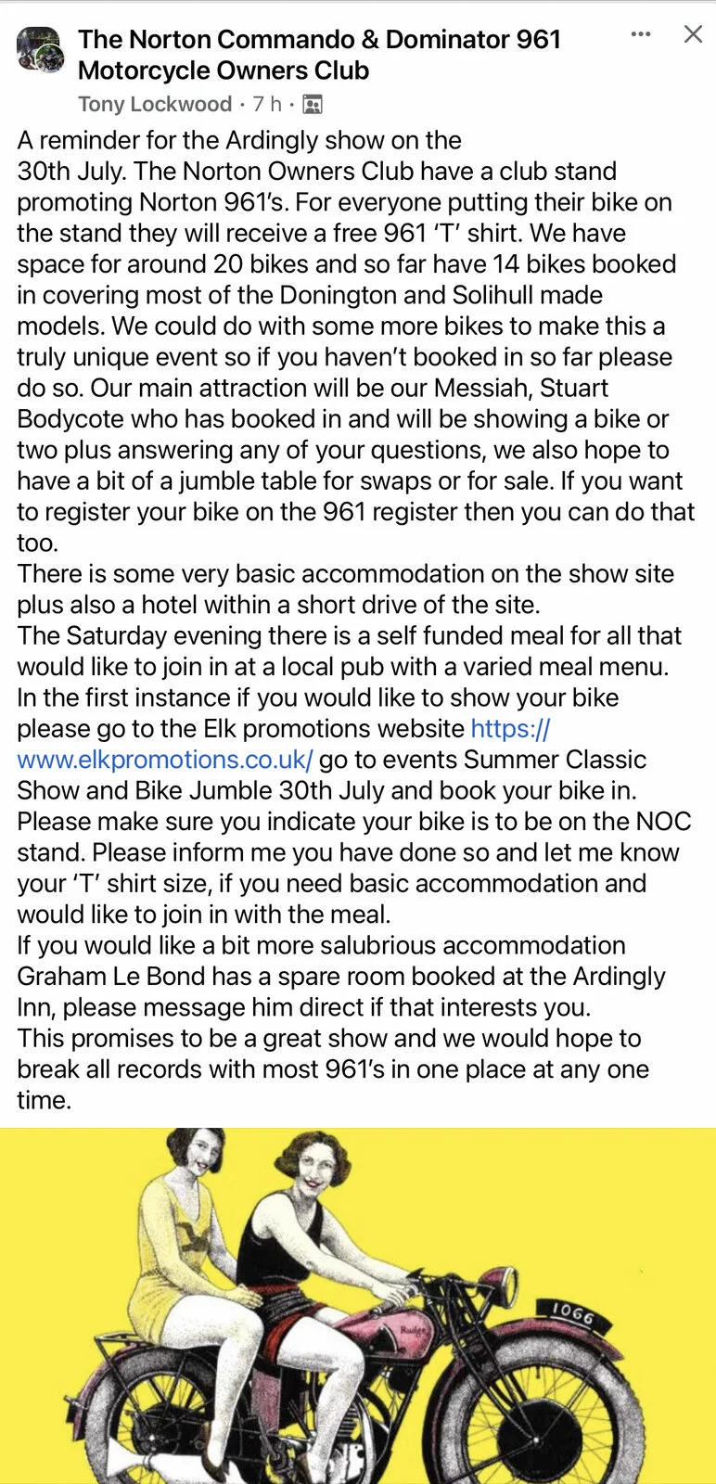Open Tony Lockwood's profile
The width and height of the screenshot is (716, 1484).
tap(155, 104)
